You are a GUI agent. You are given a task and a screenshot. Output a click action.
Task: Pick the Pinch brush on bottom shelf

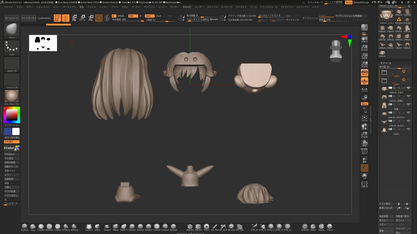(x=330, y=227)
